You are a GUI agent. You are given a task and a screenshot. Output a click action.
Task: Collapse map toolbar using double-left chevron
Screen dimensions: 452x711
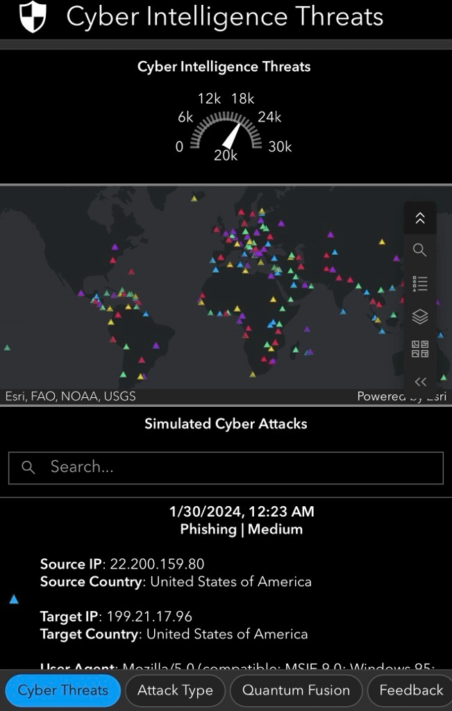point(419,381)
